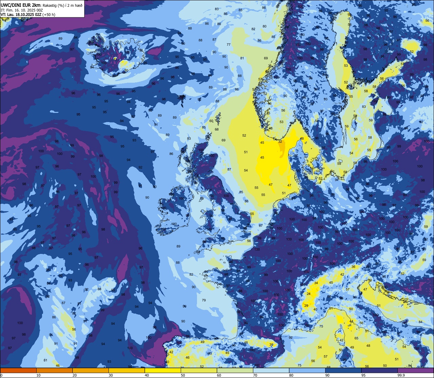This screenshot has height=378, width=434.
Task: Click the legend tick label 70
Action: tap(255, 375)
